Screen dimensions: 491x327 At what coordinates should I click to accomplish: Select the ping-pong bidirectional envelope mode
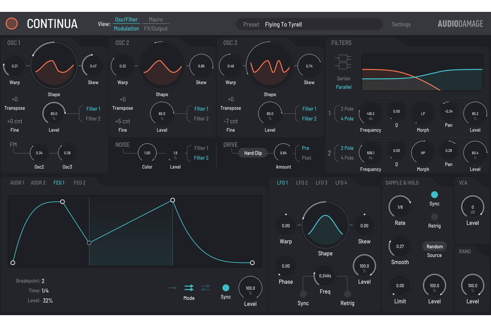click(x=205, y=288)
